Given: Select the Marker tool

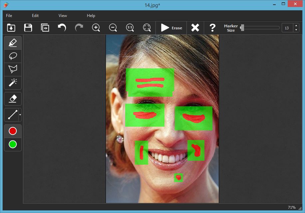Looking at the screenshot, I should (12, 43).
